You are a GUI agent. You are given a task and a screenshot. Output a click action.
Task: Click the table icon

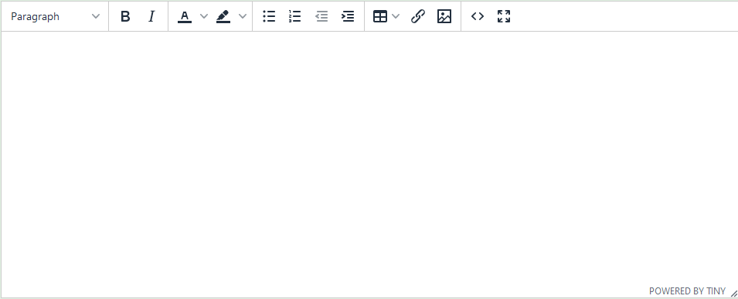point(380,16)
